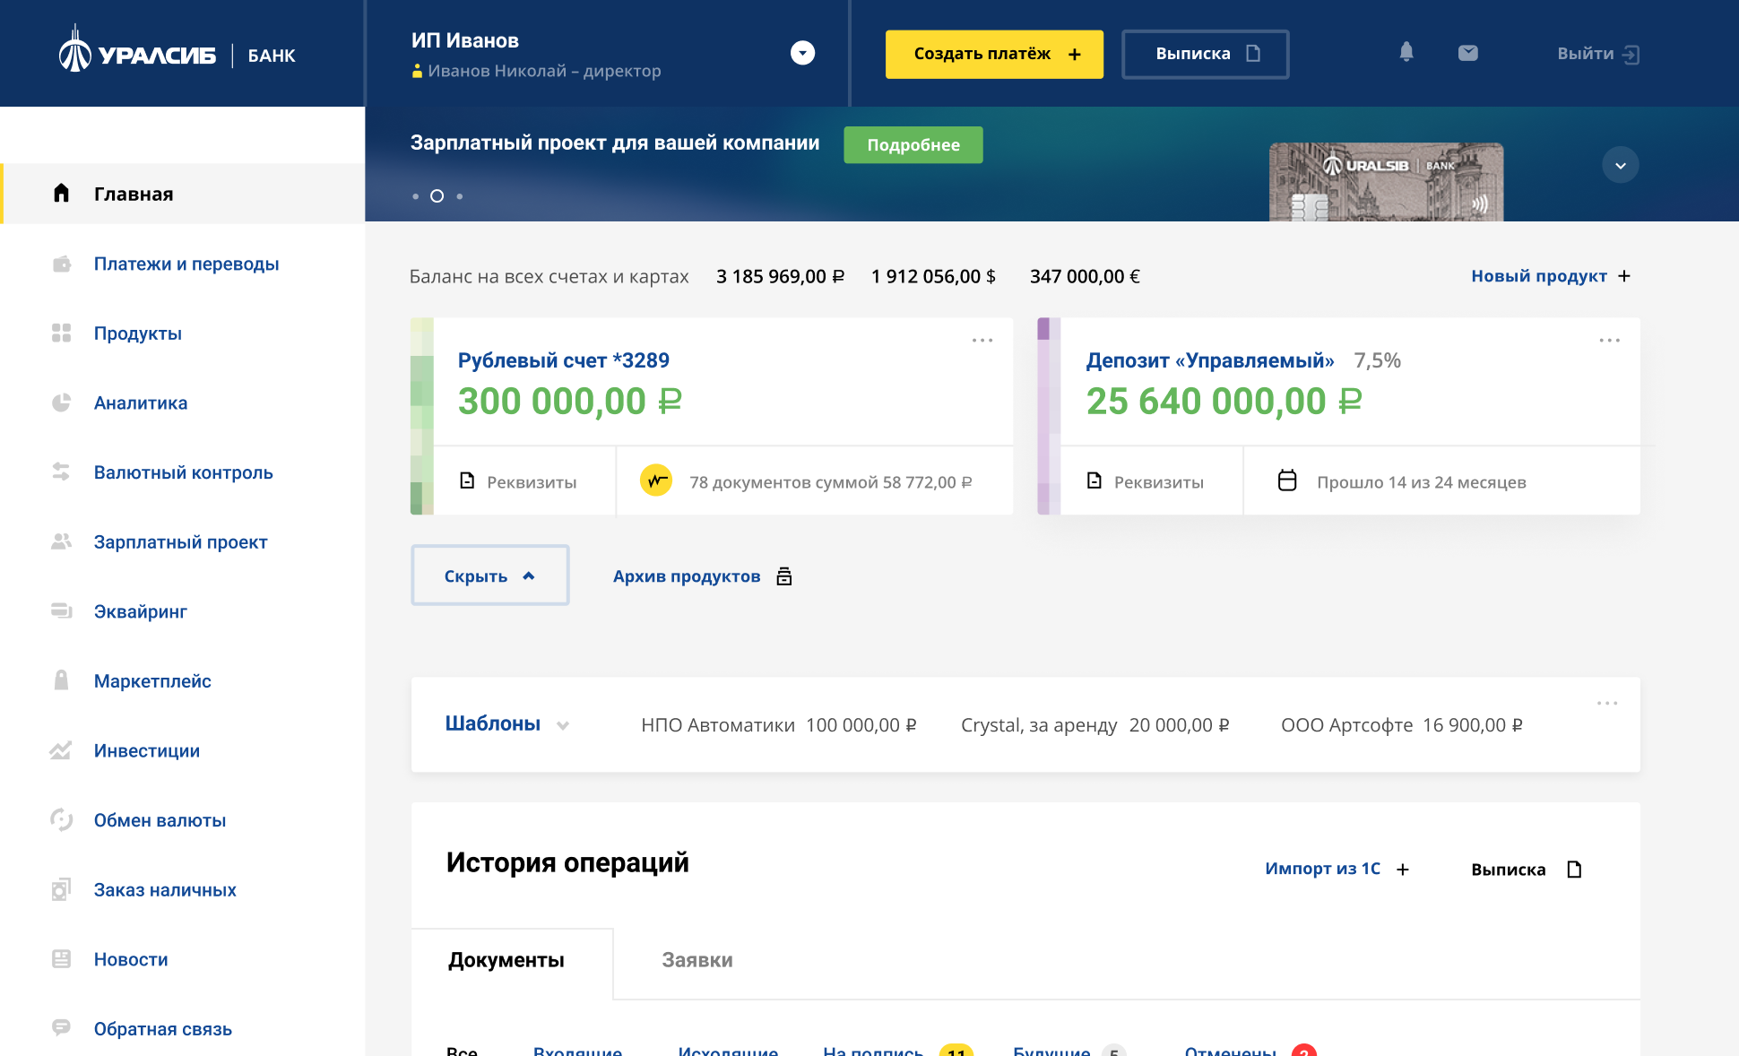Collapse products with the Скрыть button
Screen dimensions: 1739x1056
(x=489, y=575)
